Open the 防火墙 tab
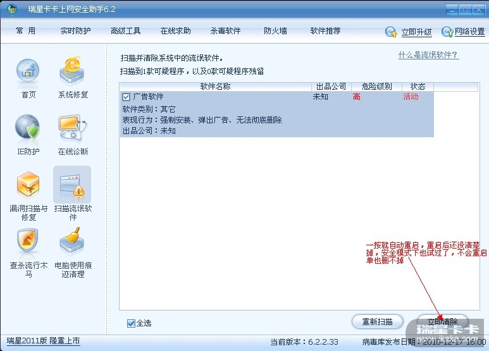489x351 pixels. [x=275, y=31]
